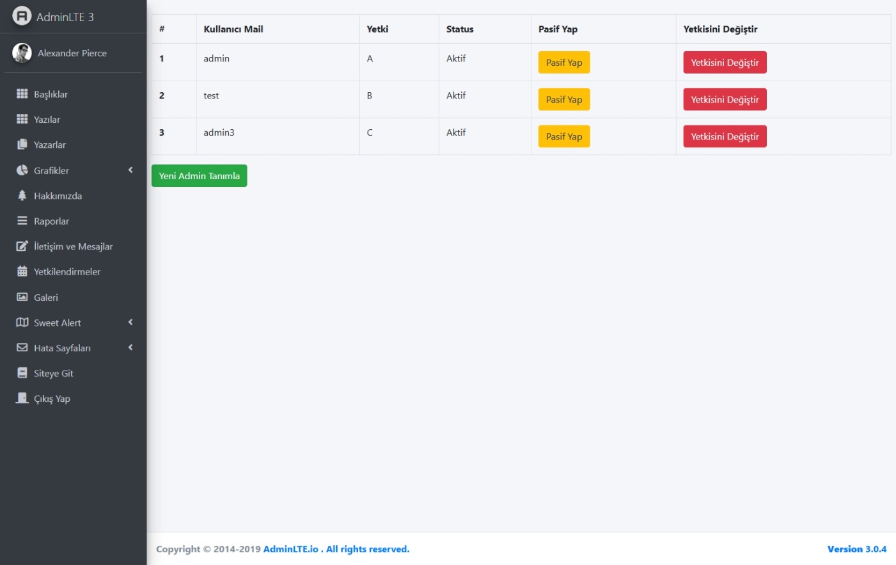
Task: Click Alexander Pierce's profile avatar
Action: coord(22,53)
